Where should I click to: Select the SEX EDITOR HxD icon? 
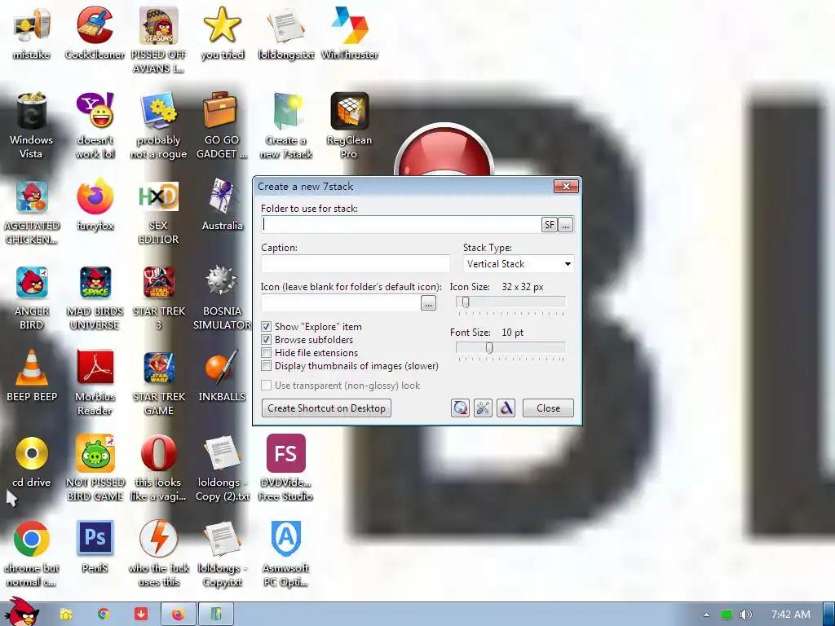159,212
